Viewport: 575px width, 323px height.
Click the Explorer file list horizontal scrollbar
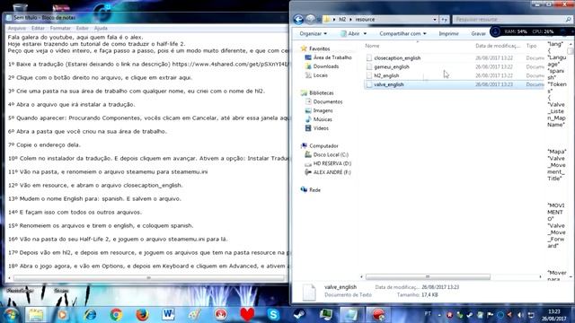click(x=428, y=276)
